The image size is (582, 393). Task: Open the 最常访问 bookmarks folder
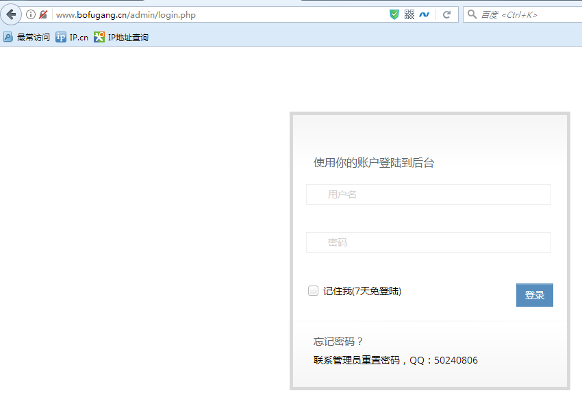[x=27, y=37]
